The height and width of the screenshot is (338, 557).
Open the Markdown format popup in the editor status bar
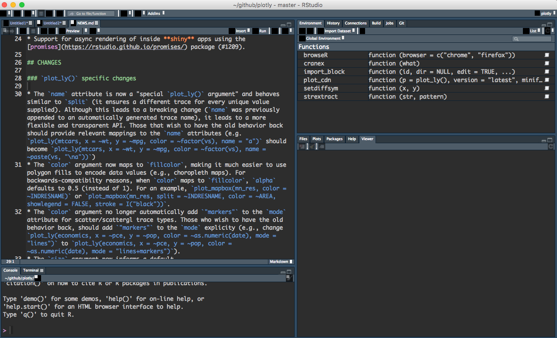[x=278, y=262]
